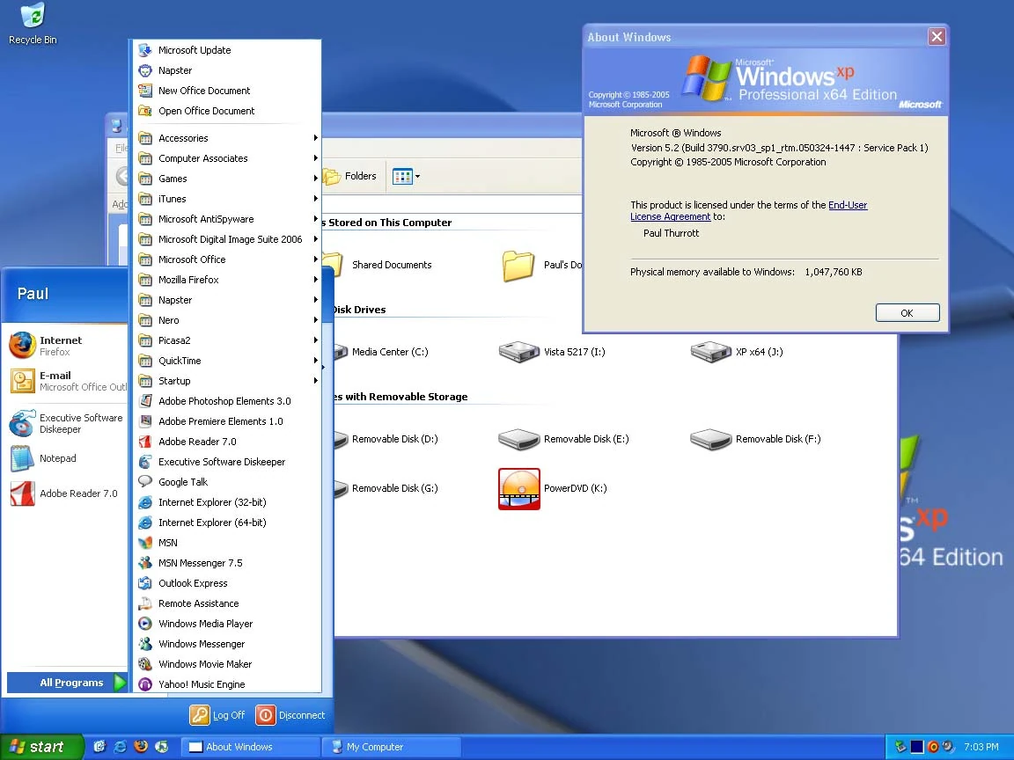The height and width of the screenshot is (760, 1014).
Task: Toggle the Folders pane button
Action: (x=350, y=176)
